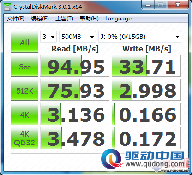Click Seq write result 33.71
The width and height of the screenshot is (192, 175).
click(146, 66)
